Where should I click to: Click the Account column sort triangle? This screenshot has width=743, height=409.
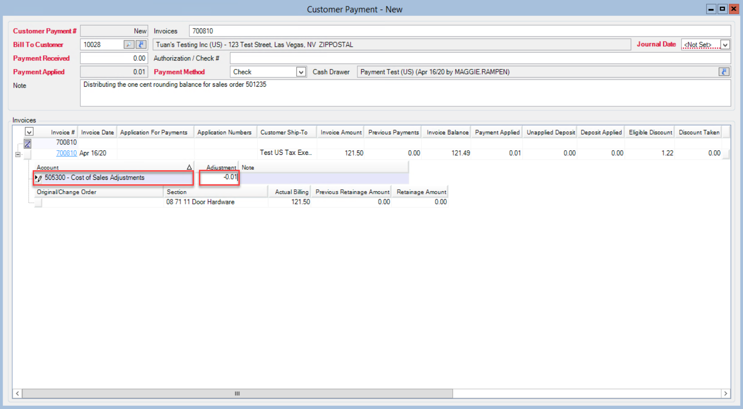click(189, 168)
